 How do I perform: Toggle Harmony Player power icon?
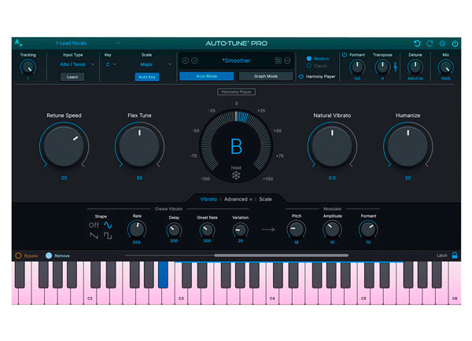click(x=301, y=76)
